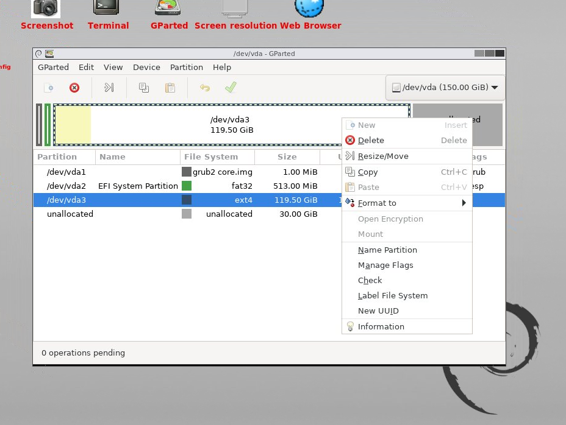This screenshot has height=425, width=566.
Task: Open the Device menu
Action: click(x=146, y=68)
